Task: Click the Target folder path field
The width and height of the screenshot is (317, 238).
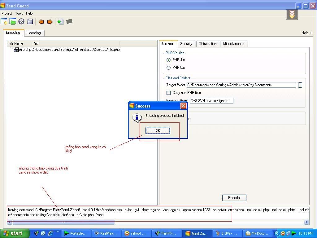Action: tap(241, 85)
